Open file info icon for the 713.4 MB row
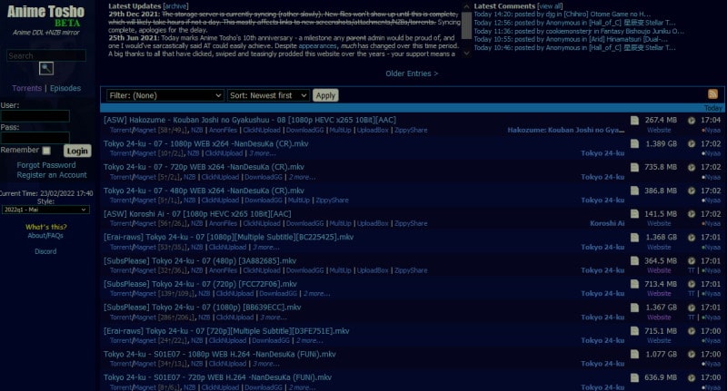This screenshot has width=727, height=391. pyautogui.click(x=634, y=284)
